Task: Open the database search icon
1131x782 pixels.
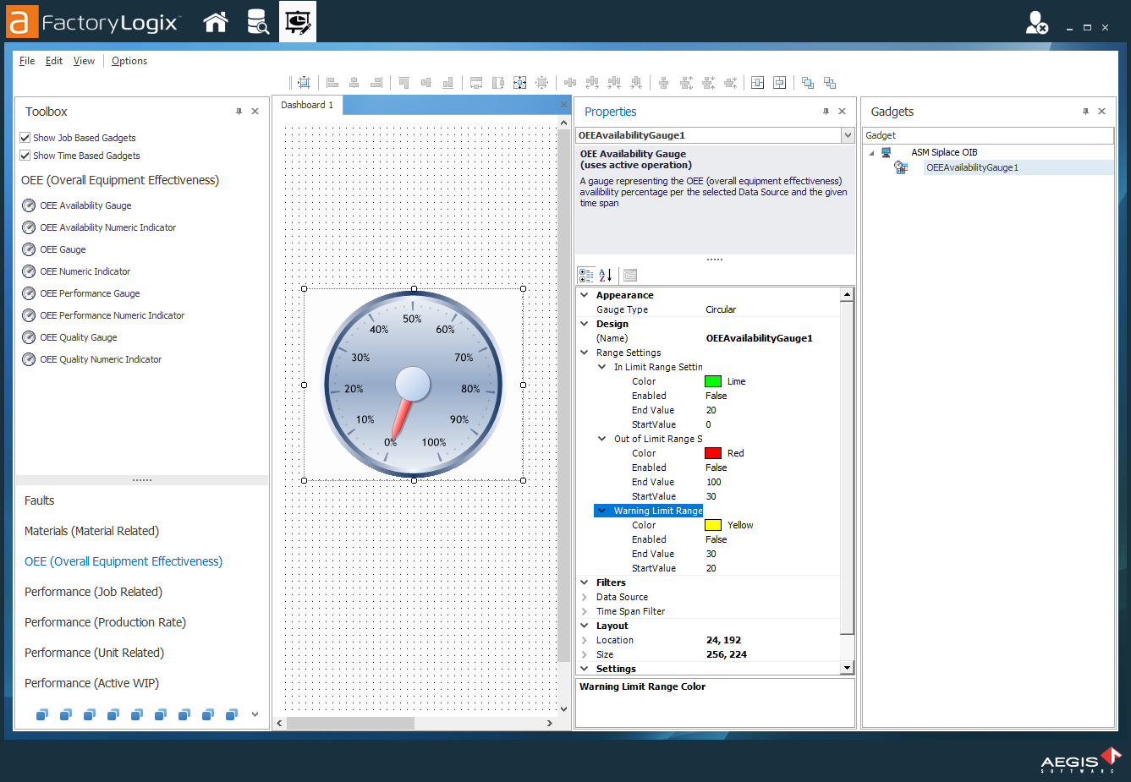Action: pyautogui.click(x=257, y=22)
